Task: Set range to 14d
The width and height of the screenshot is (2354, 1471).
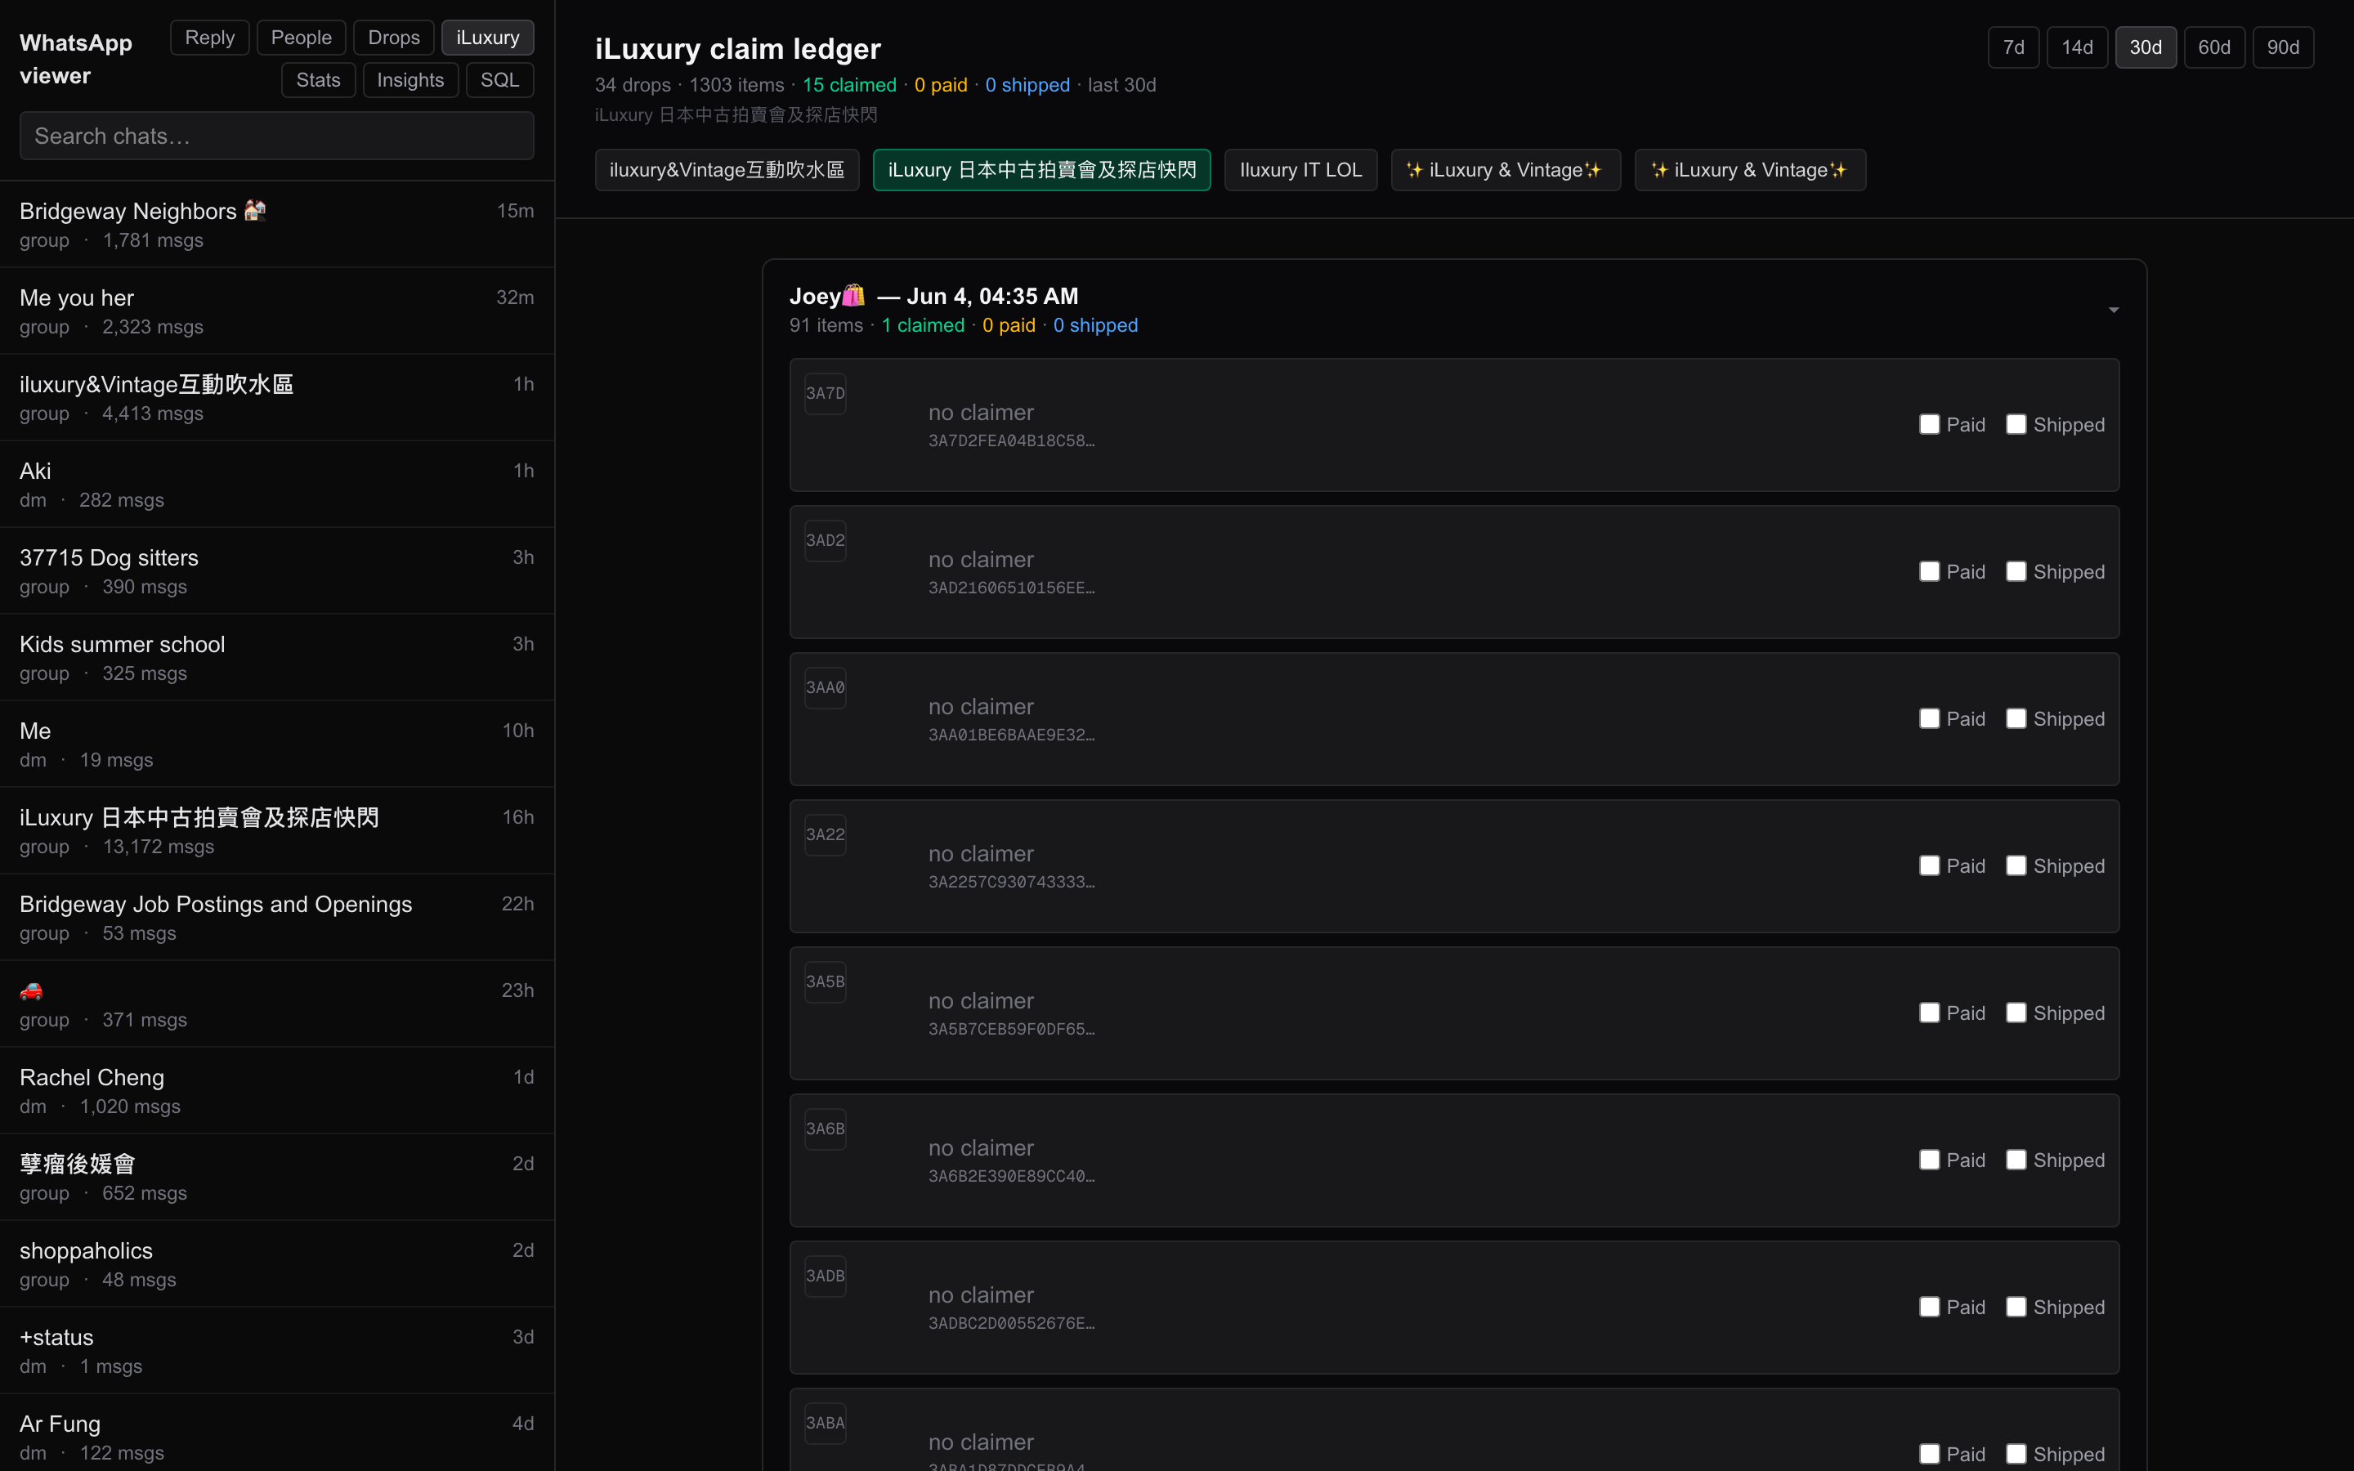Action: click(2077, 47)
